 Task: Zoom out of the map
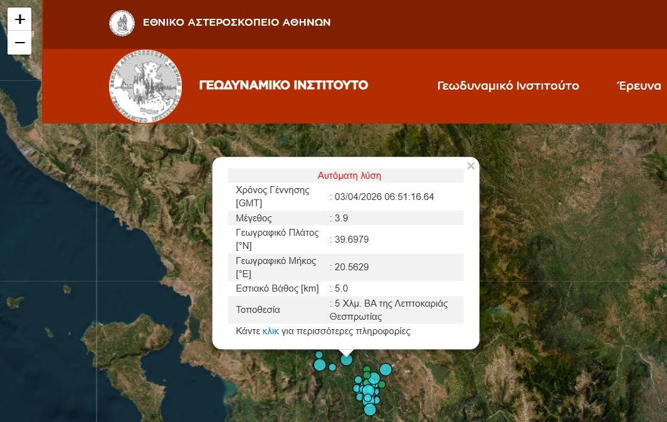coord(19,43)
